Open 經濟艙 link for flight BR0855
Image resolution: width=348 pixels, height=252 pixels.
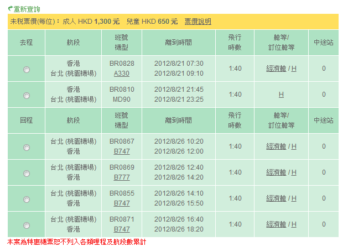coord(276,198)
